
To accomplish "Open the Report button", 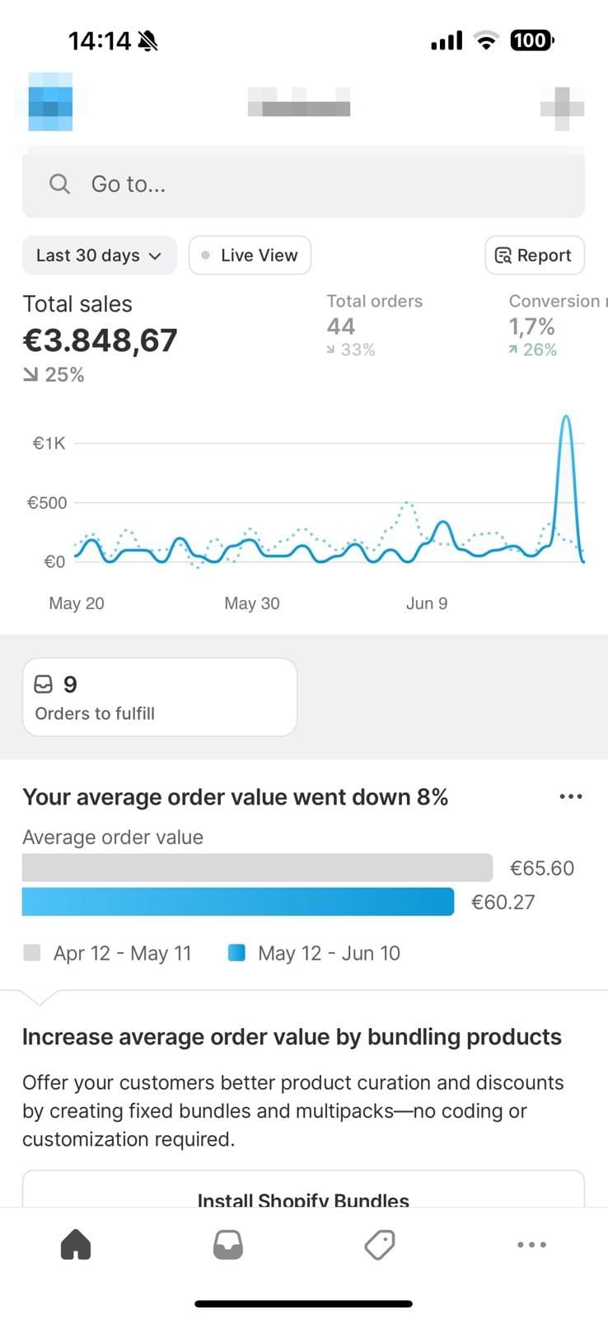I will click(x=535, y=256).
